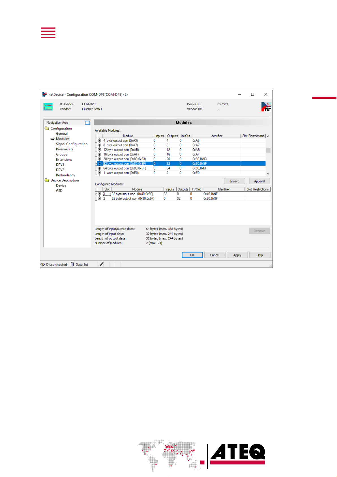Toggle the Navigation Area pin icon
Image resolution: width=337 pixels, height=477 pixels.
87,123
